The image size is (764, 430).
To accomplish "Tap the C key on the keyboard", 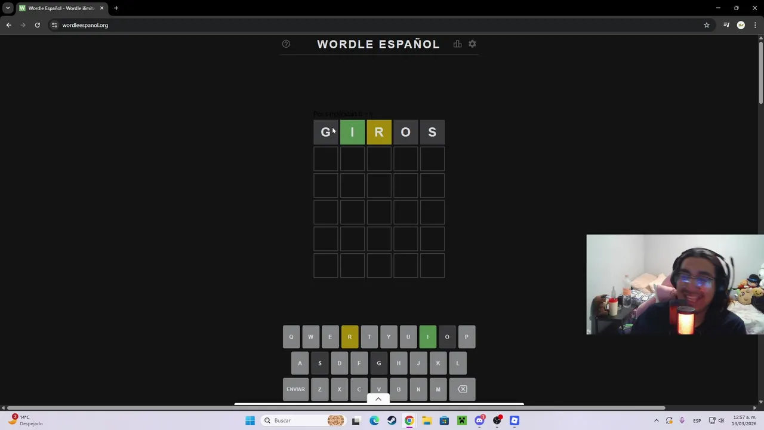I will point(359,389).
